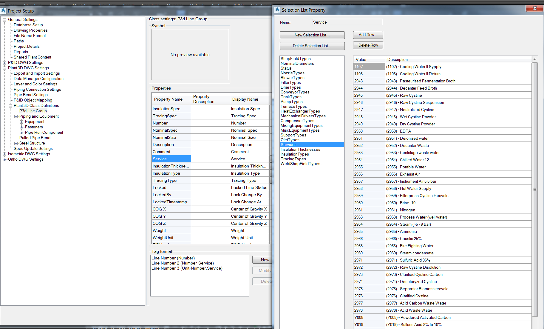Select the Services selection list entry

tap(312, 145)
